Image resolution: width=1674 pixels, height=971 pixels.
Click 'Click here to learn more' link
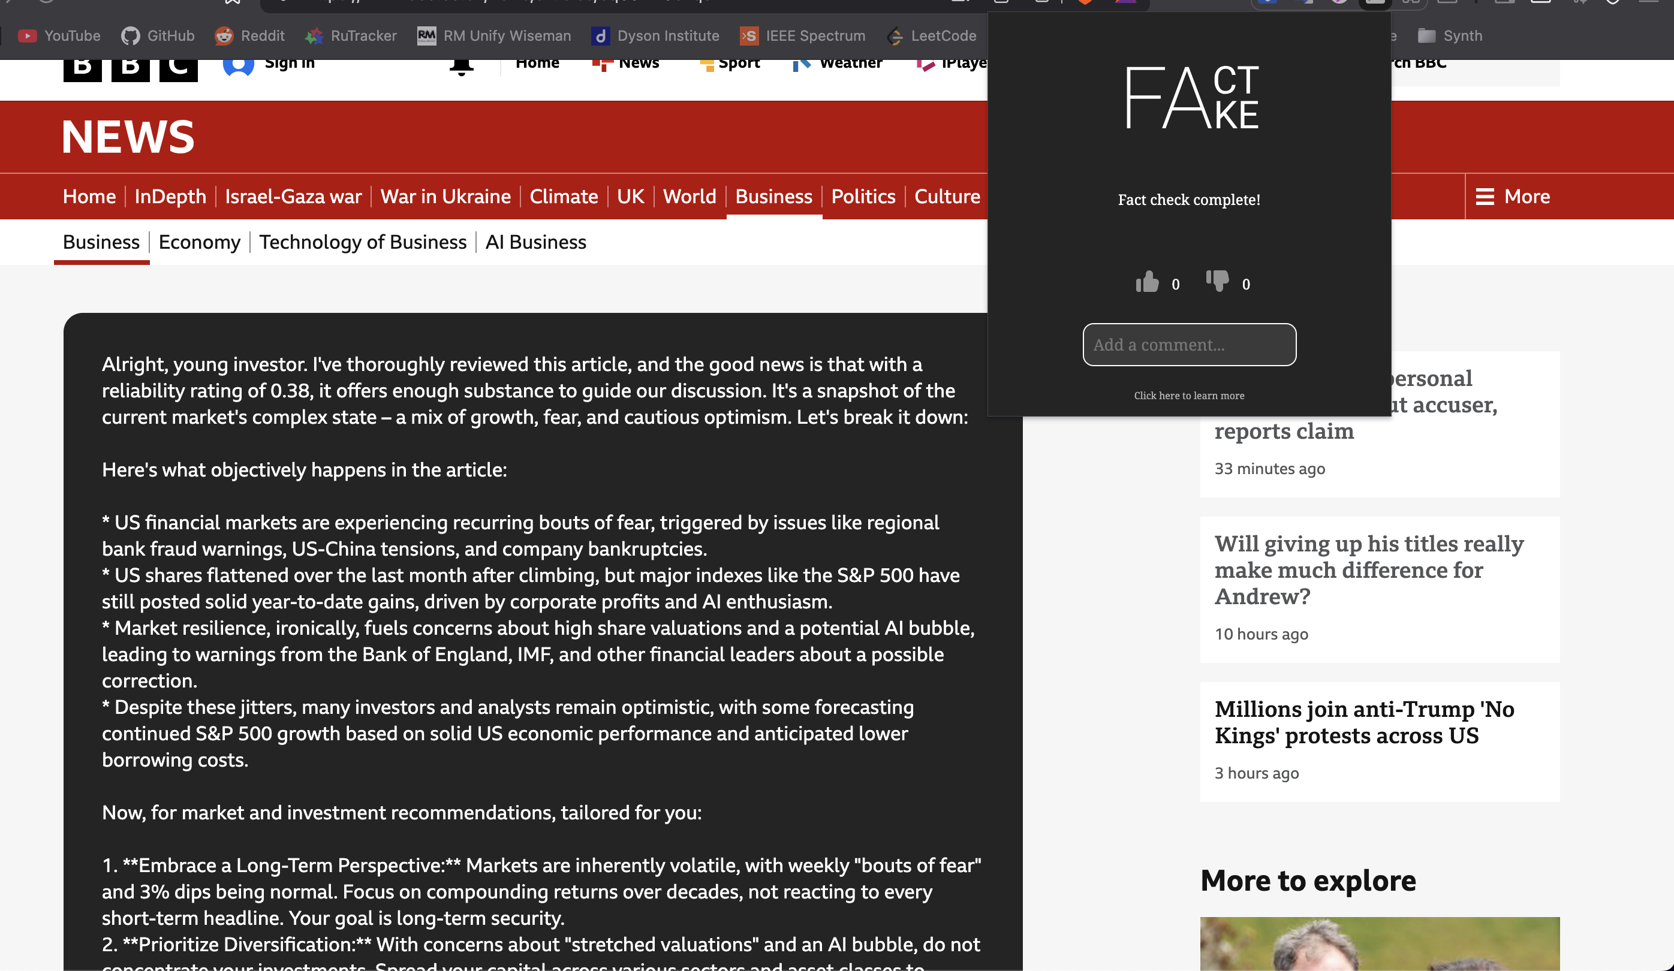(1188, 396)
